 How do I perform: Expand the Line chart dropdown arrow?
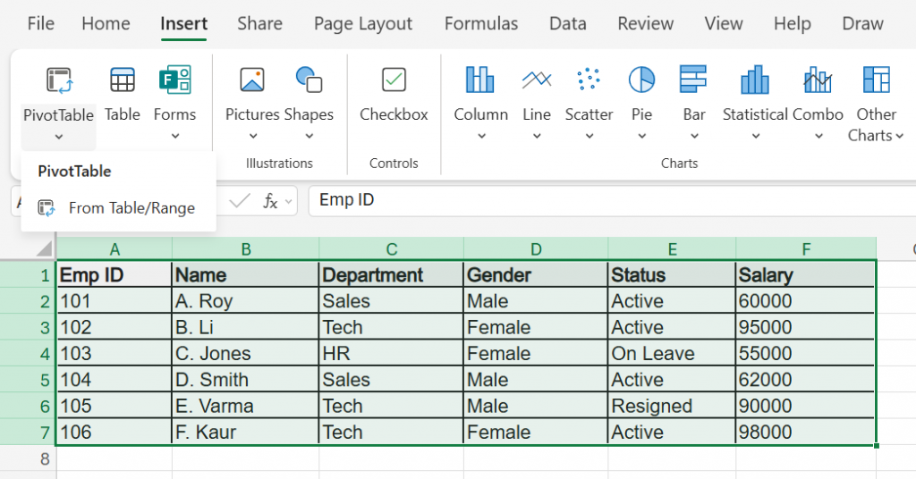(537, 137)
